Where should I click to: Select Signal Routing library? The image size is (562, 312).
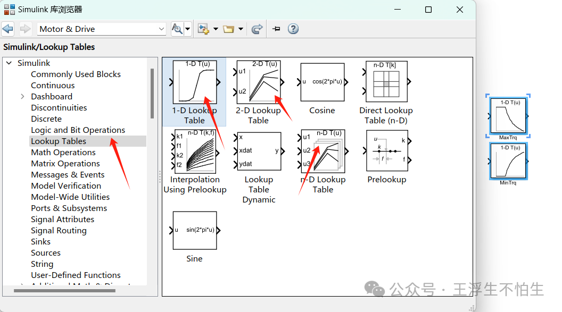(x=59, y=231)
